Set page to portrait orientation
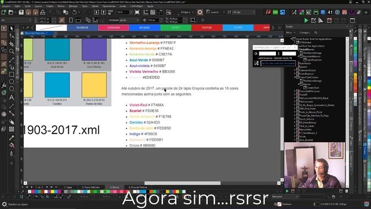Screen dimensions: 371x209 pos(71,20)
